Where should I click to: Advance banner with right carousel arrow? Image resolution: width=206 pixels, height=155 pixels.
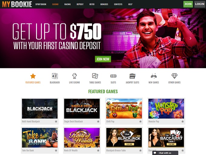(191, 38)
